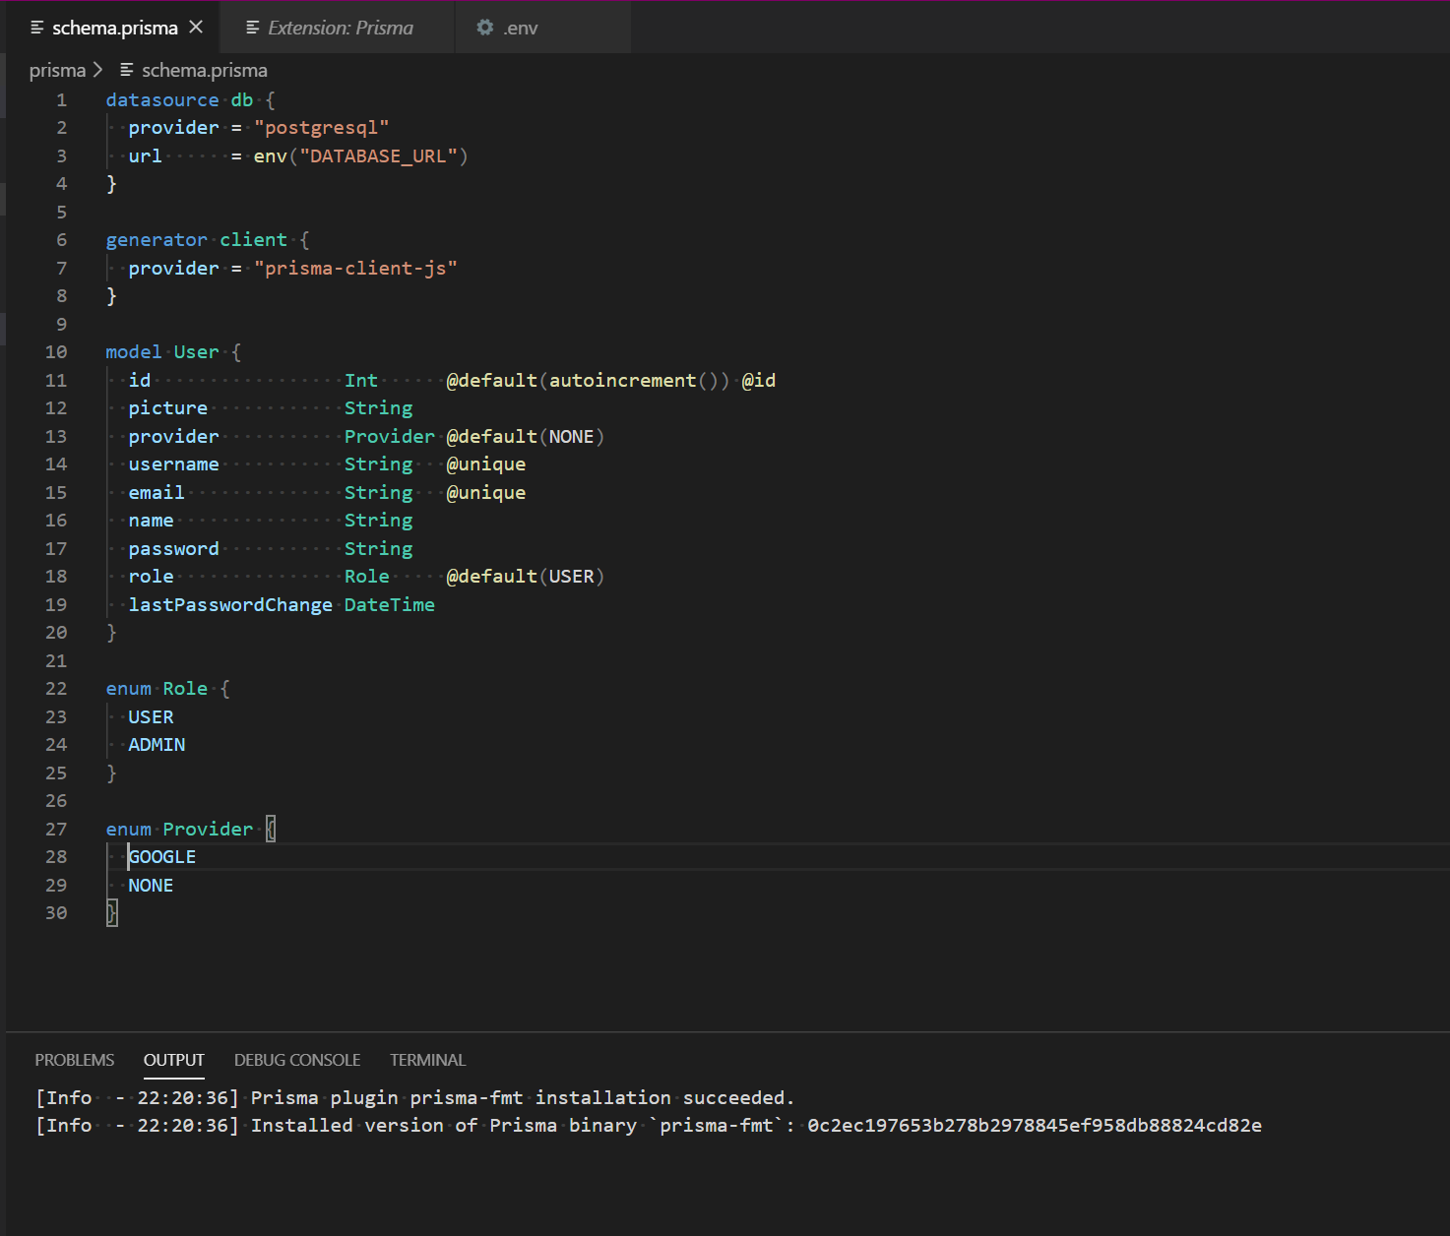Open the prisma folder breadcrumb dropdown
The height and width of the screenshot is (1236, 1450).
pos(56,70)
